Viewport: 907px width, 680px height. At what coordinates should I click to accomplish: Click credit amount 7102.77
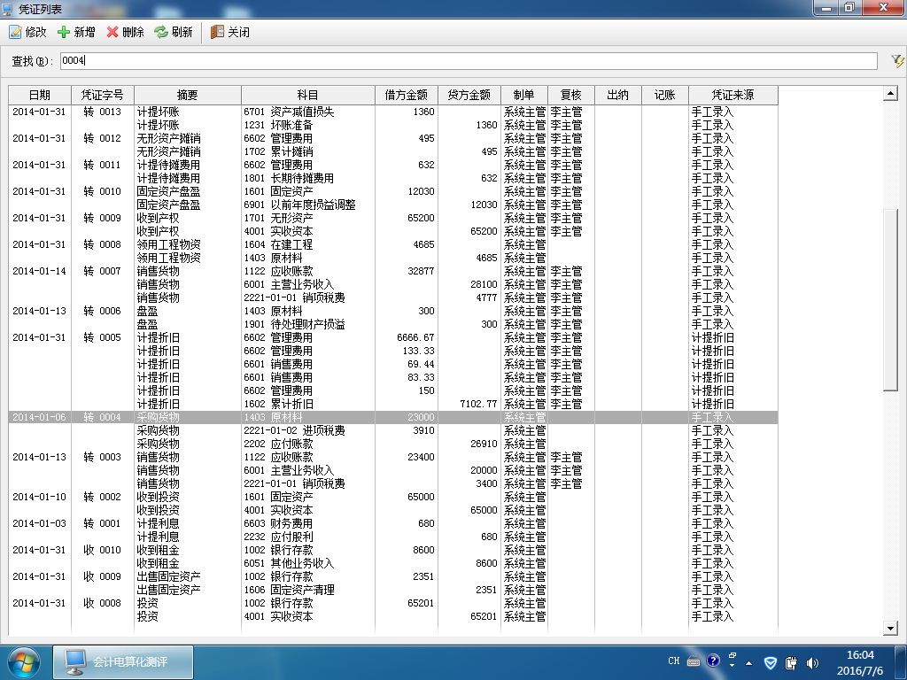pyautogui.click(x=478, y=404)
